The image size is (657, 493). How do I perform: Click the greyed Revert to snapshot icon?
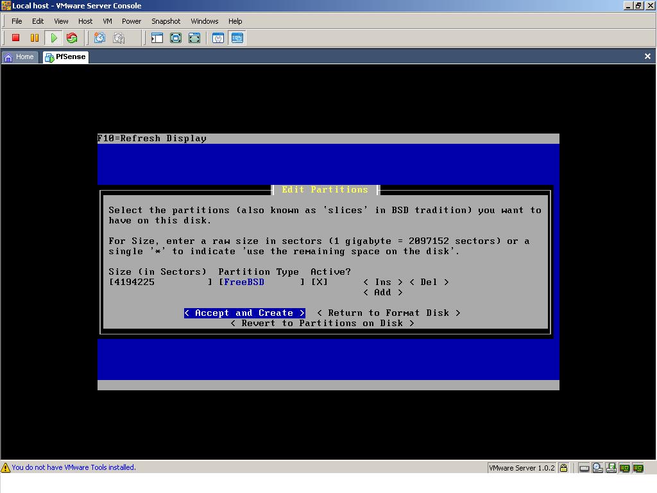click(119, 38)
